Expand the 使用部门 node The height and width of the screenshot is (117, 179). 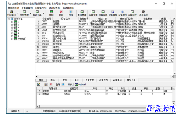click(x=12, y=39)
